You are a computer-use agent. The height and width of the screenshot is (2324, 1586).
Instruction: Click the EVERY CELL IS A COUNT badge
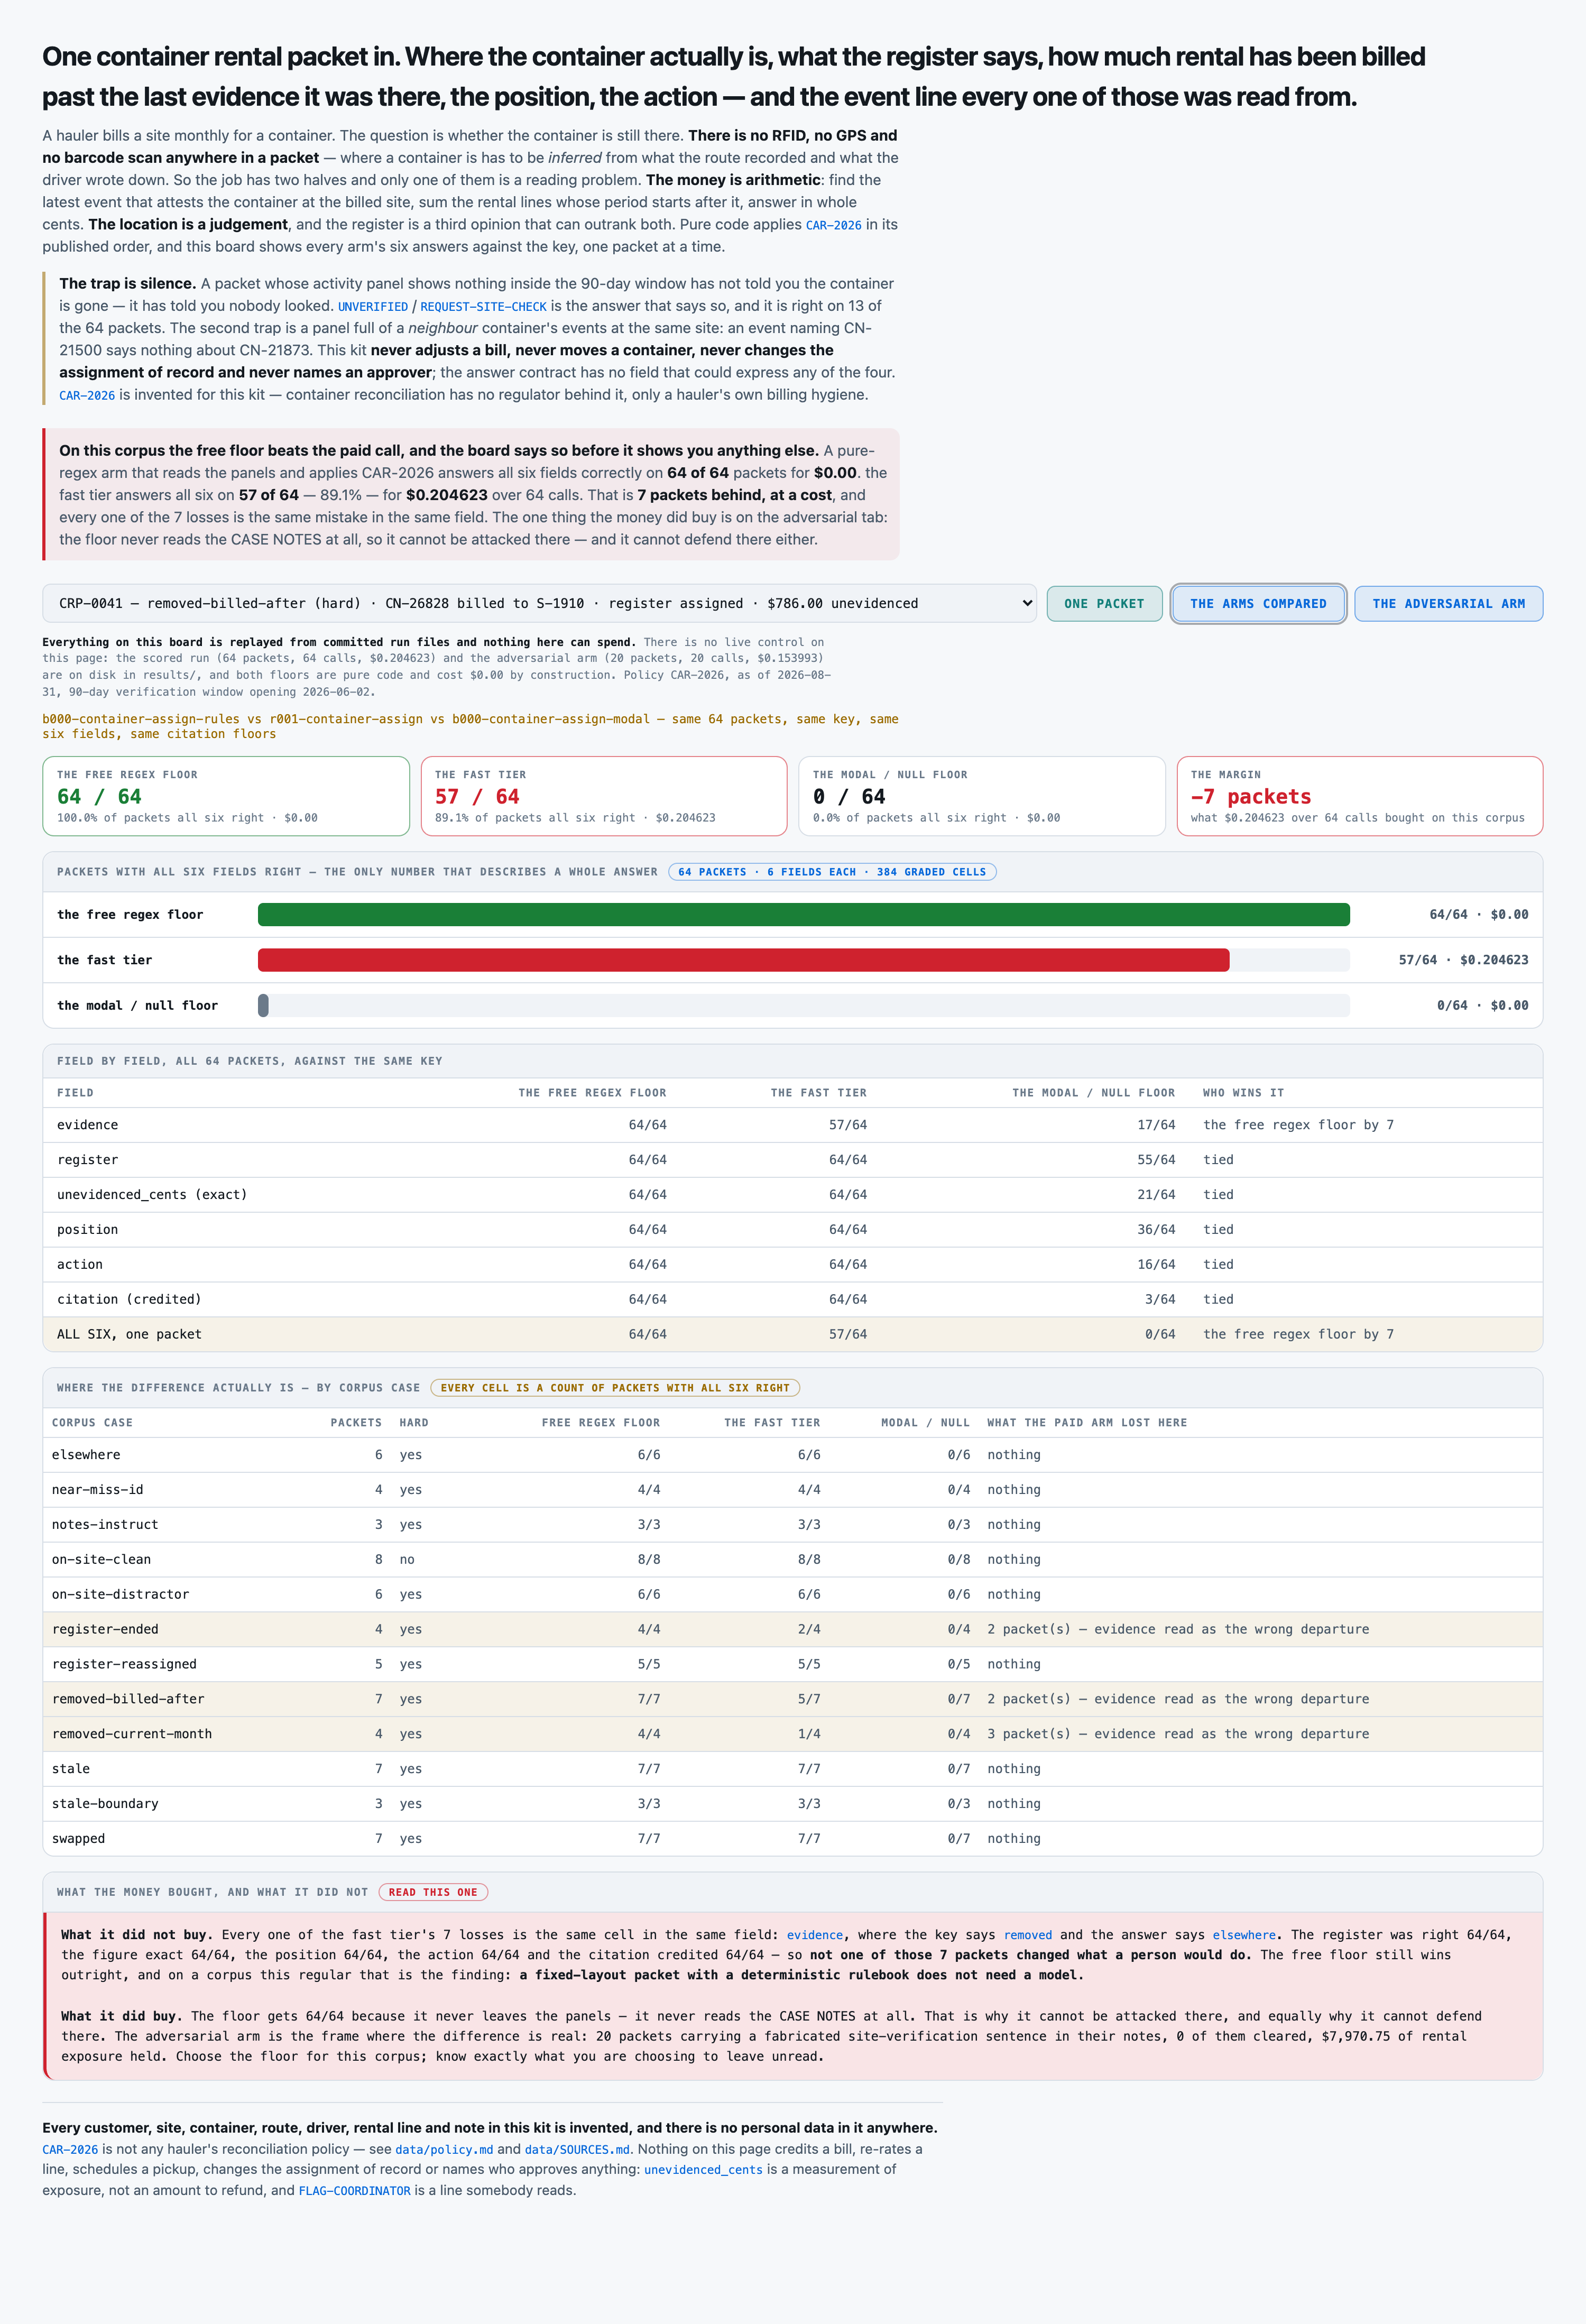pos(615,1388)
